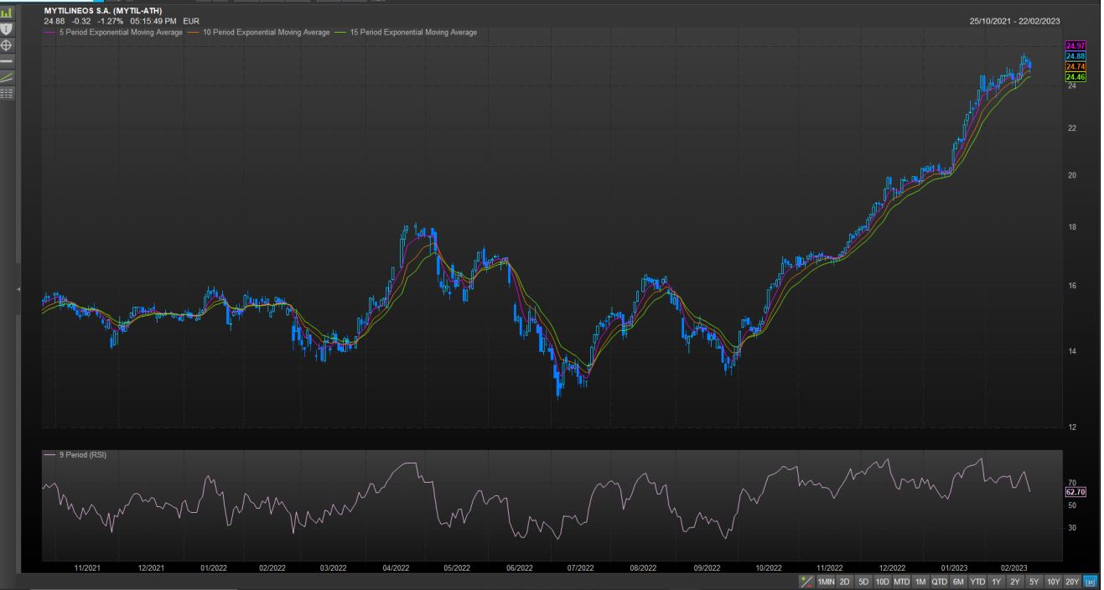The image size is (1104, 590).
Task: Toggle the 15 Period Exponential Moving Average legend
Action: click(412, 33)
